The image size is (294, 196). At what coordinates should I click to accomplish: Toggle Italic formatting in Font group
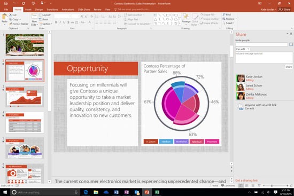coord(60,22)
